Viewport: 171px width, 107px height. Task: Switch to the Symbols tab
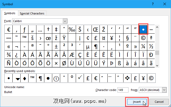[x=10, y=13]
